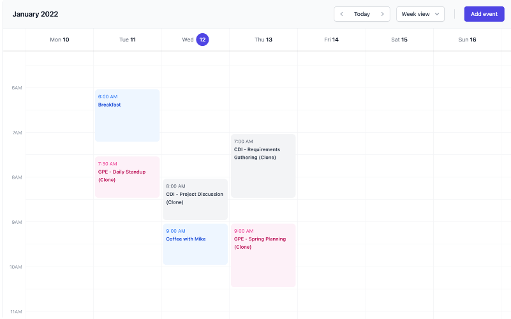
Task: Click the 9AM time label
Action: click(x=17, y=222)
